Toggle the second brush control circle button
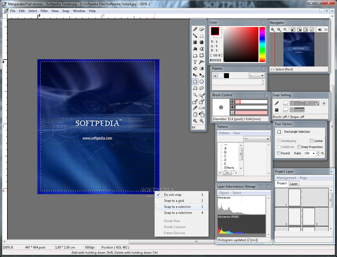The height and width of the screenshot is (257, 337). coord(232,107)
